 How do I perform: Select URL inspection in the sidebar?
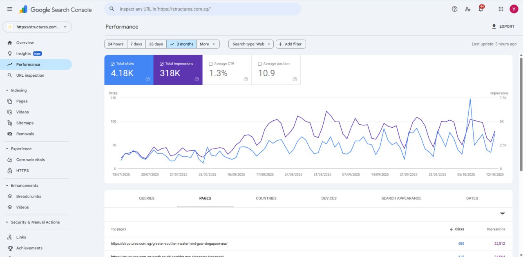click(x=30, y=75)
